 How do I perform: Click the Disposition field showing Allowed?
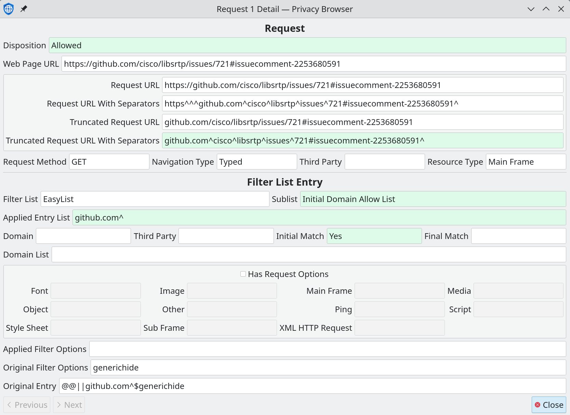307,46
